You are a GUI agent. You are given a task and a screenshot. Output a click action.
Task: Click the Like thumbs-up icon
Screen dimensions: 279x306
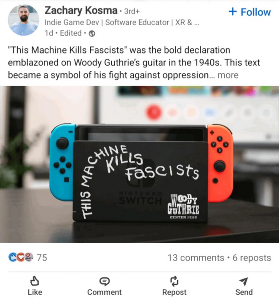tap(35, 281)
